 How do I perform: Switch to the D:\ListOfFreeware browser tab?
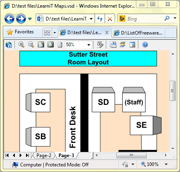[138, 33]
